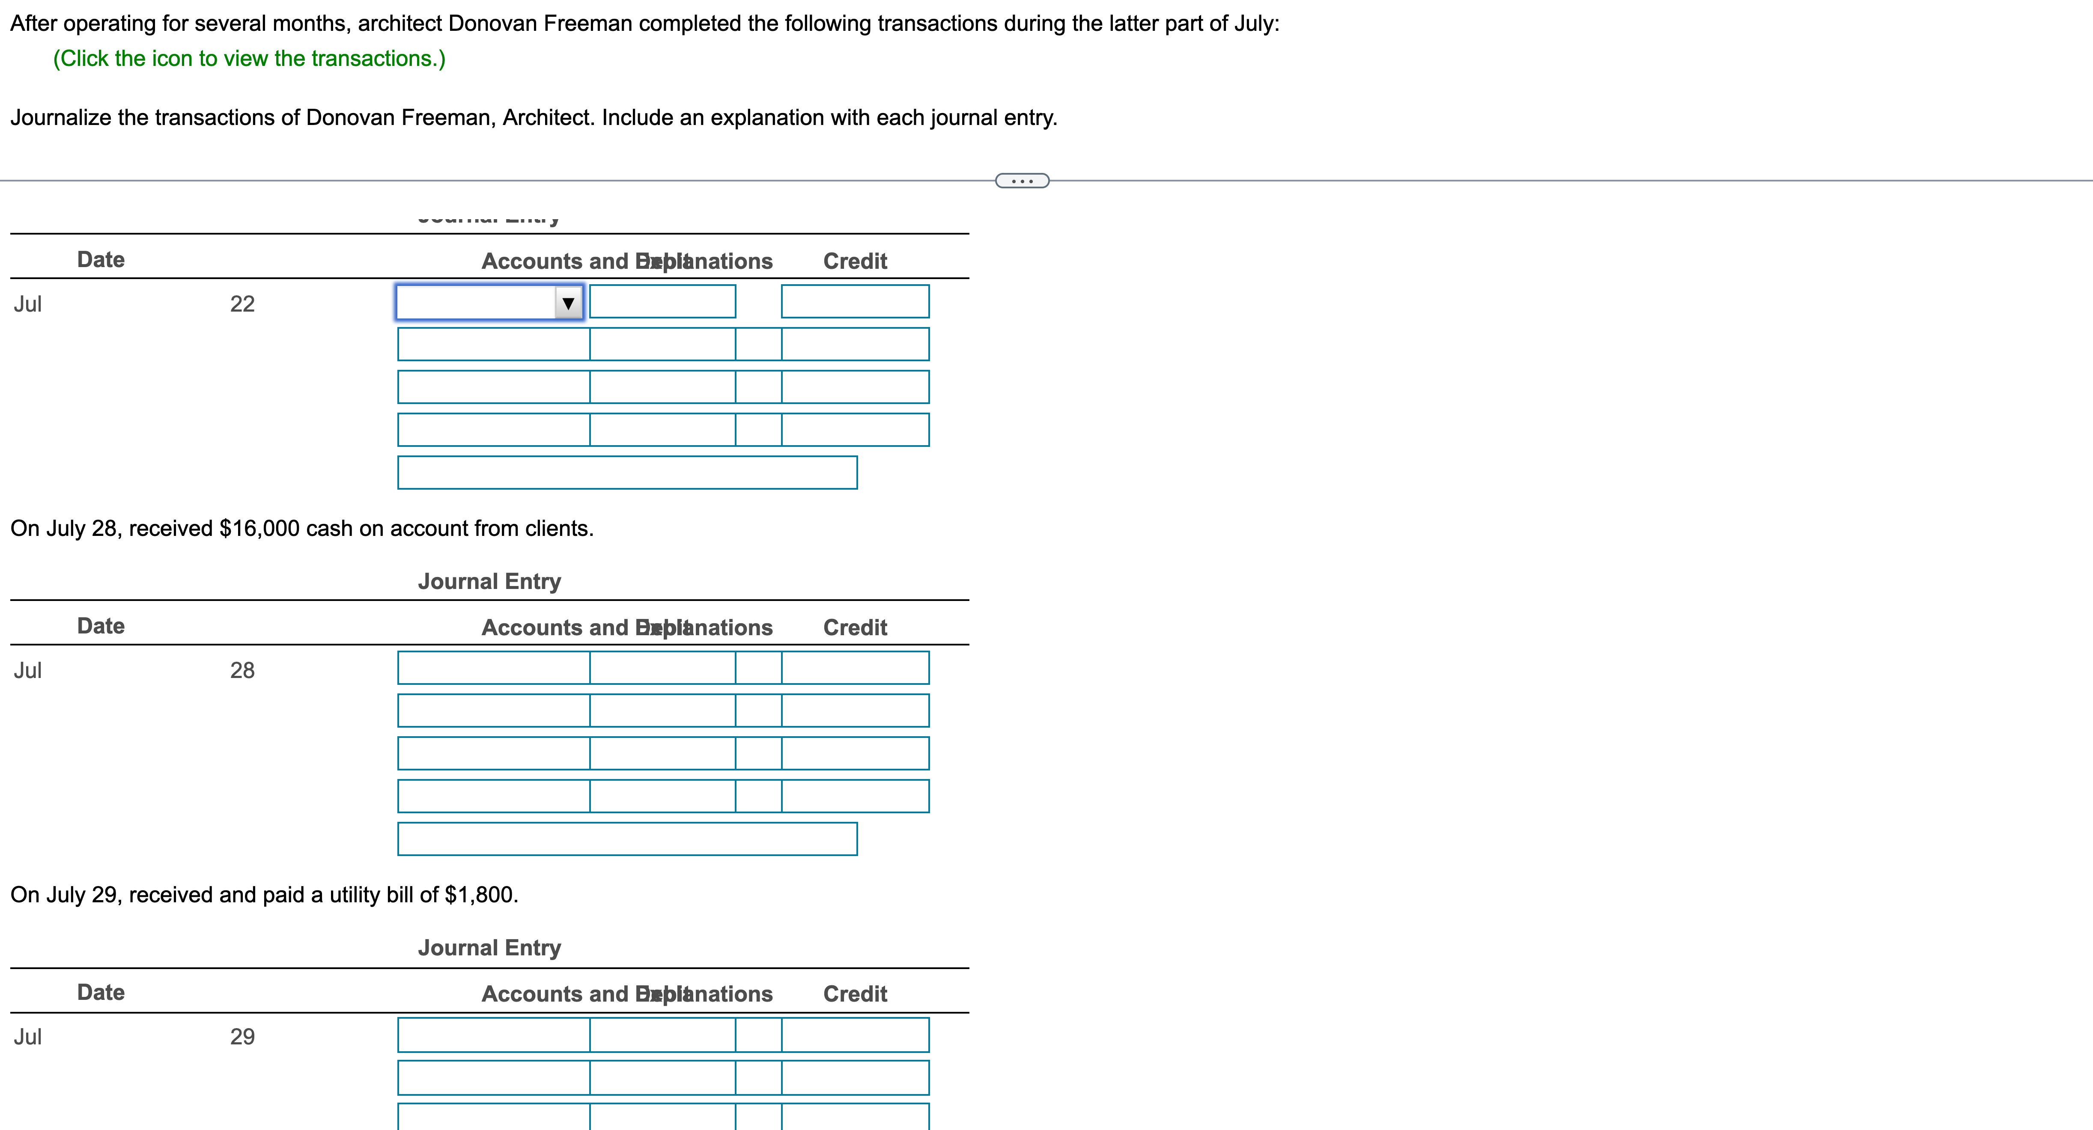The height and width of the screenshot is (1130, 2093).
Task: Select the account field in July 28 third row
Action: (493, 753)
